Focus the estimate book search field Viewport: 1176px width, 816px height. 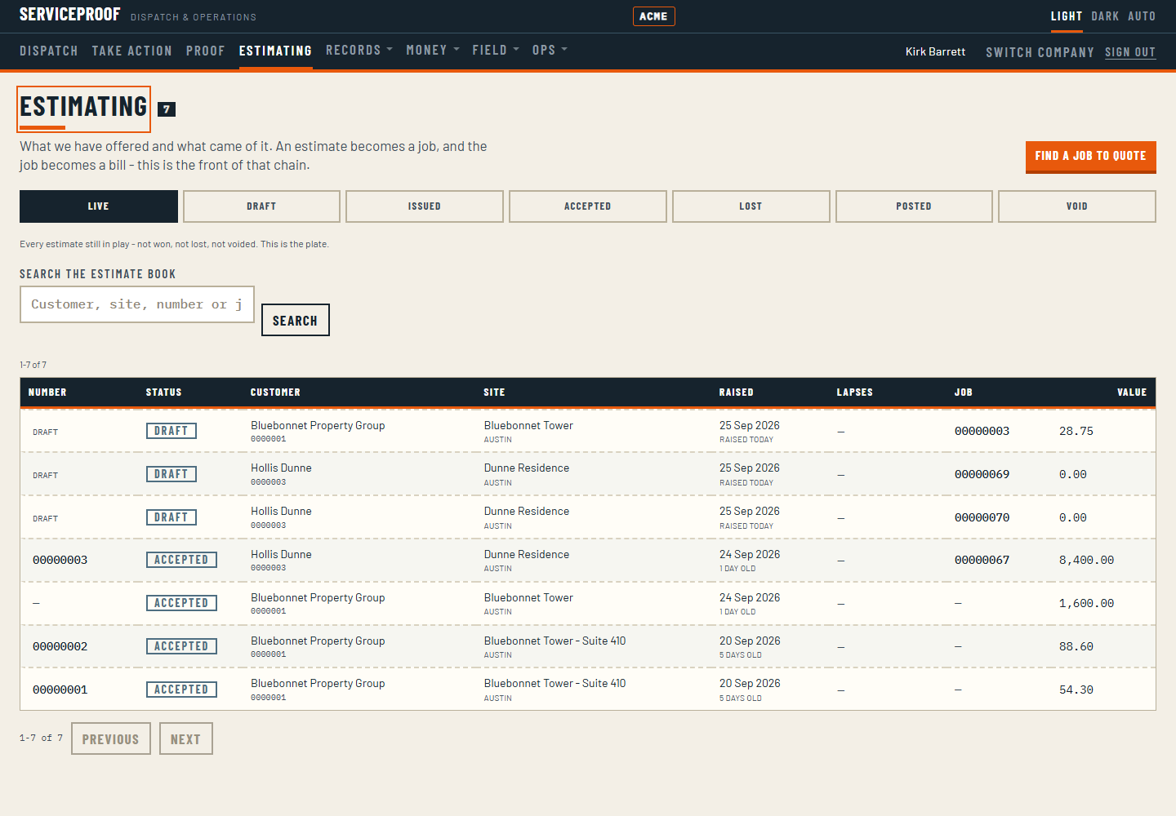(x=137, y=304)
